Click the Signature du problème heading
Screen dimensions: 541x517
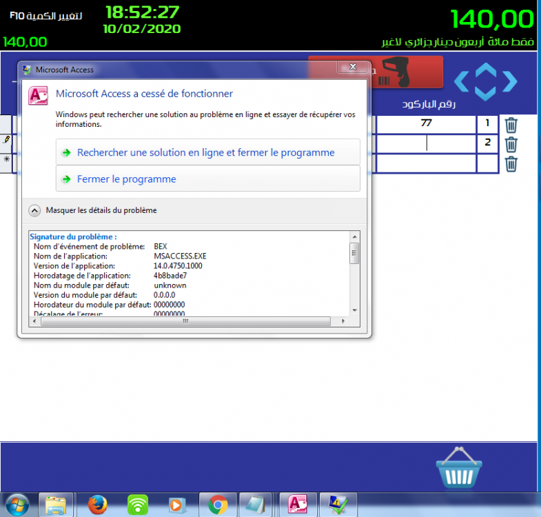pyautogui.click(x=73, y=236)
